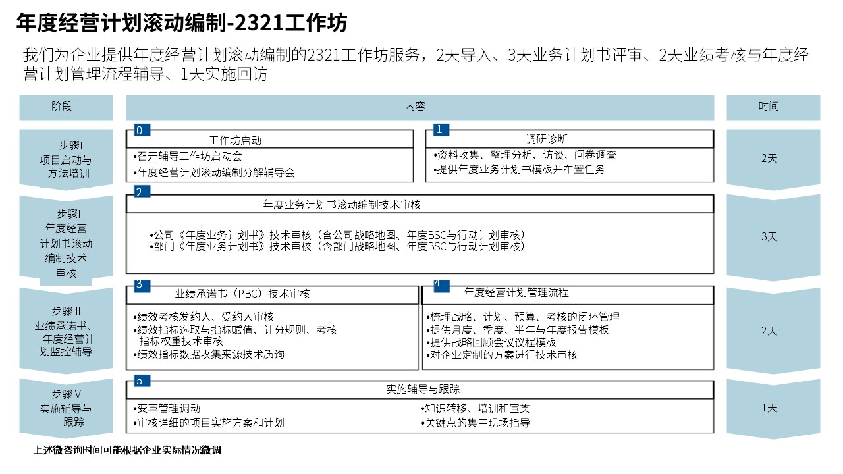843x474 pixels.
Task: Click bullet 对企业定制的方案进行技术审核
Action: pyautogui.click(x=502, y=355)
